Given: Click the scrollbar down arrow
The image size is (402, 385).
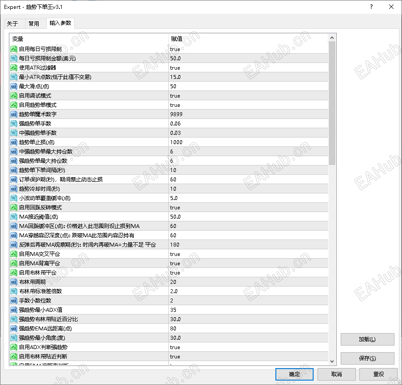Looking at the screenshot, I should click(332, 361).
